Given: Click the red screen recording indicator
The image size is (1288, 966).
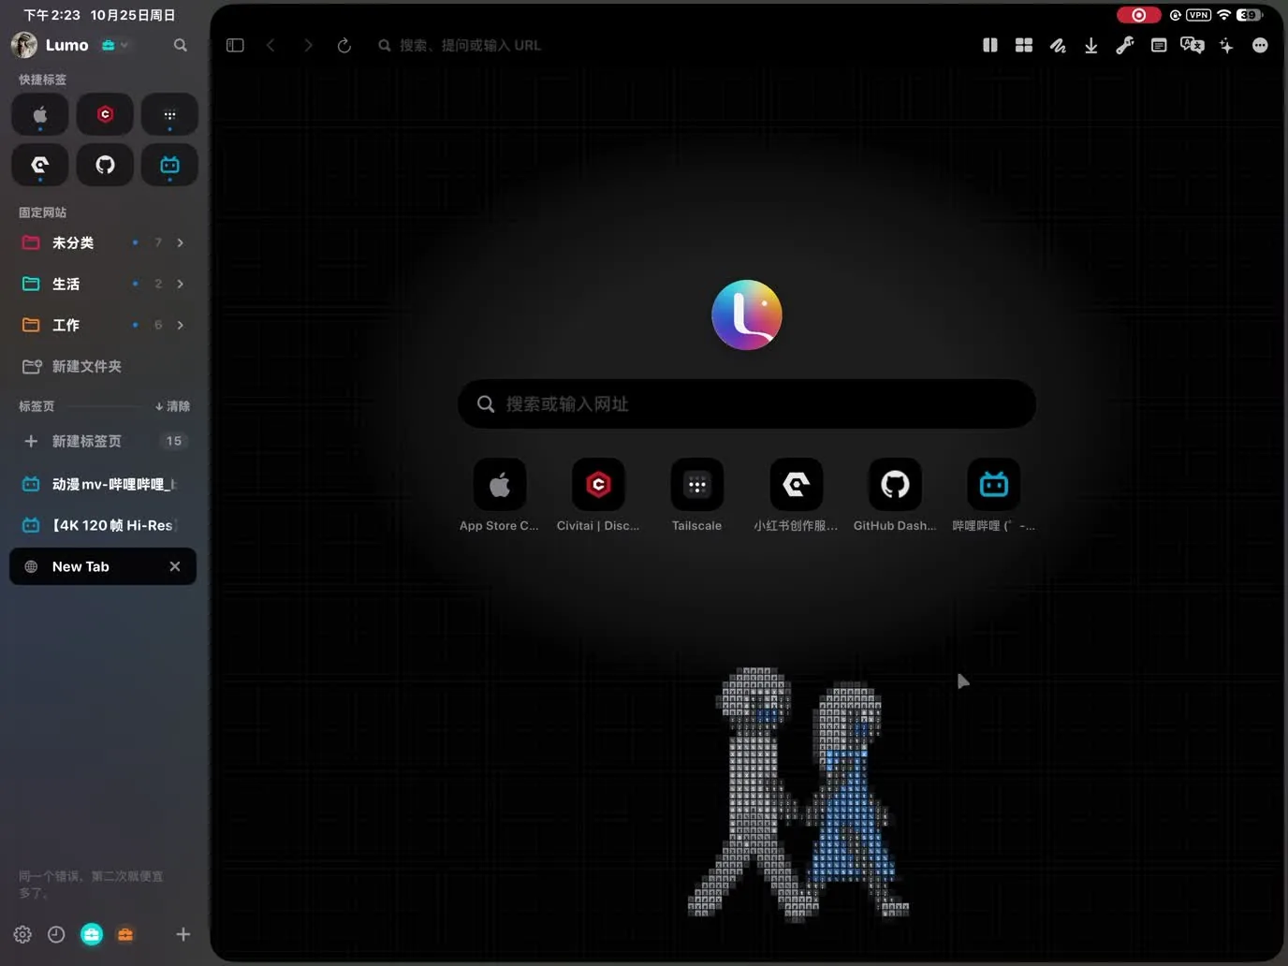Looking at the screenshot, I should (x=1138, y=15).
